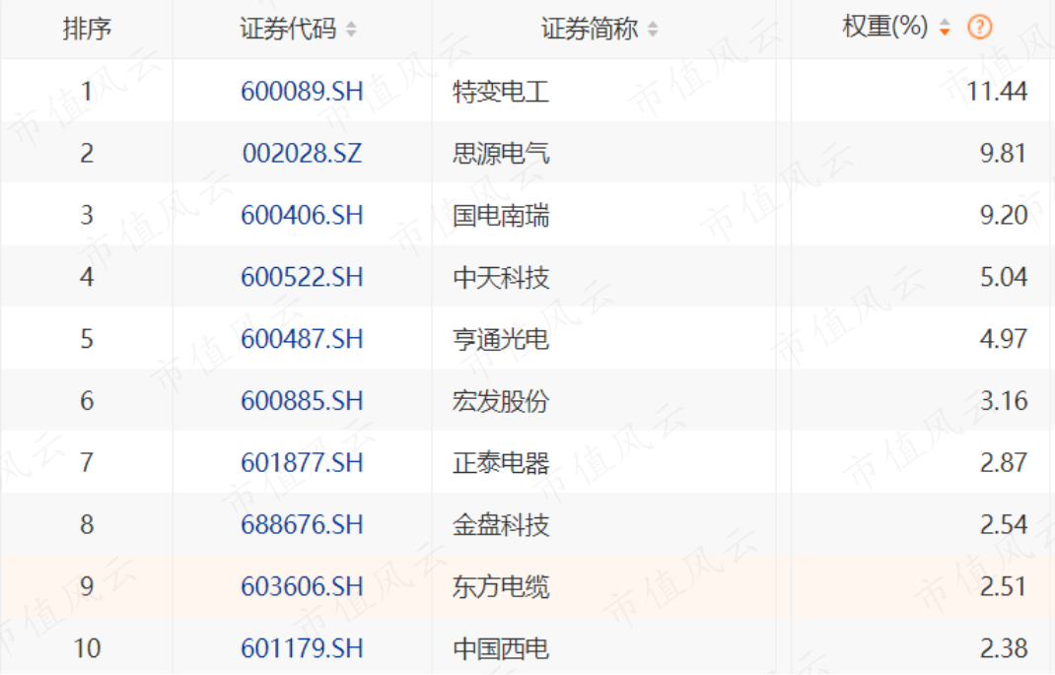Click rank number 5 in 亨通光电 row

[87, 339]
